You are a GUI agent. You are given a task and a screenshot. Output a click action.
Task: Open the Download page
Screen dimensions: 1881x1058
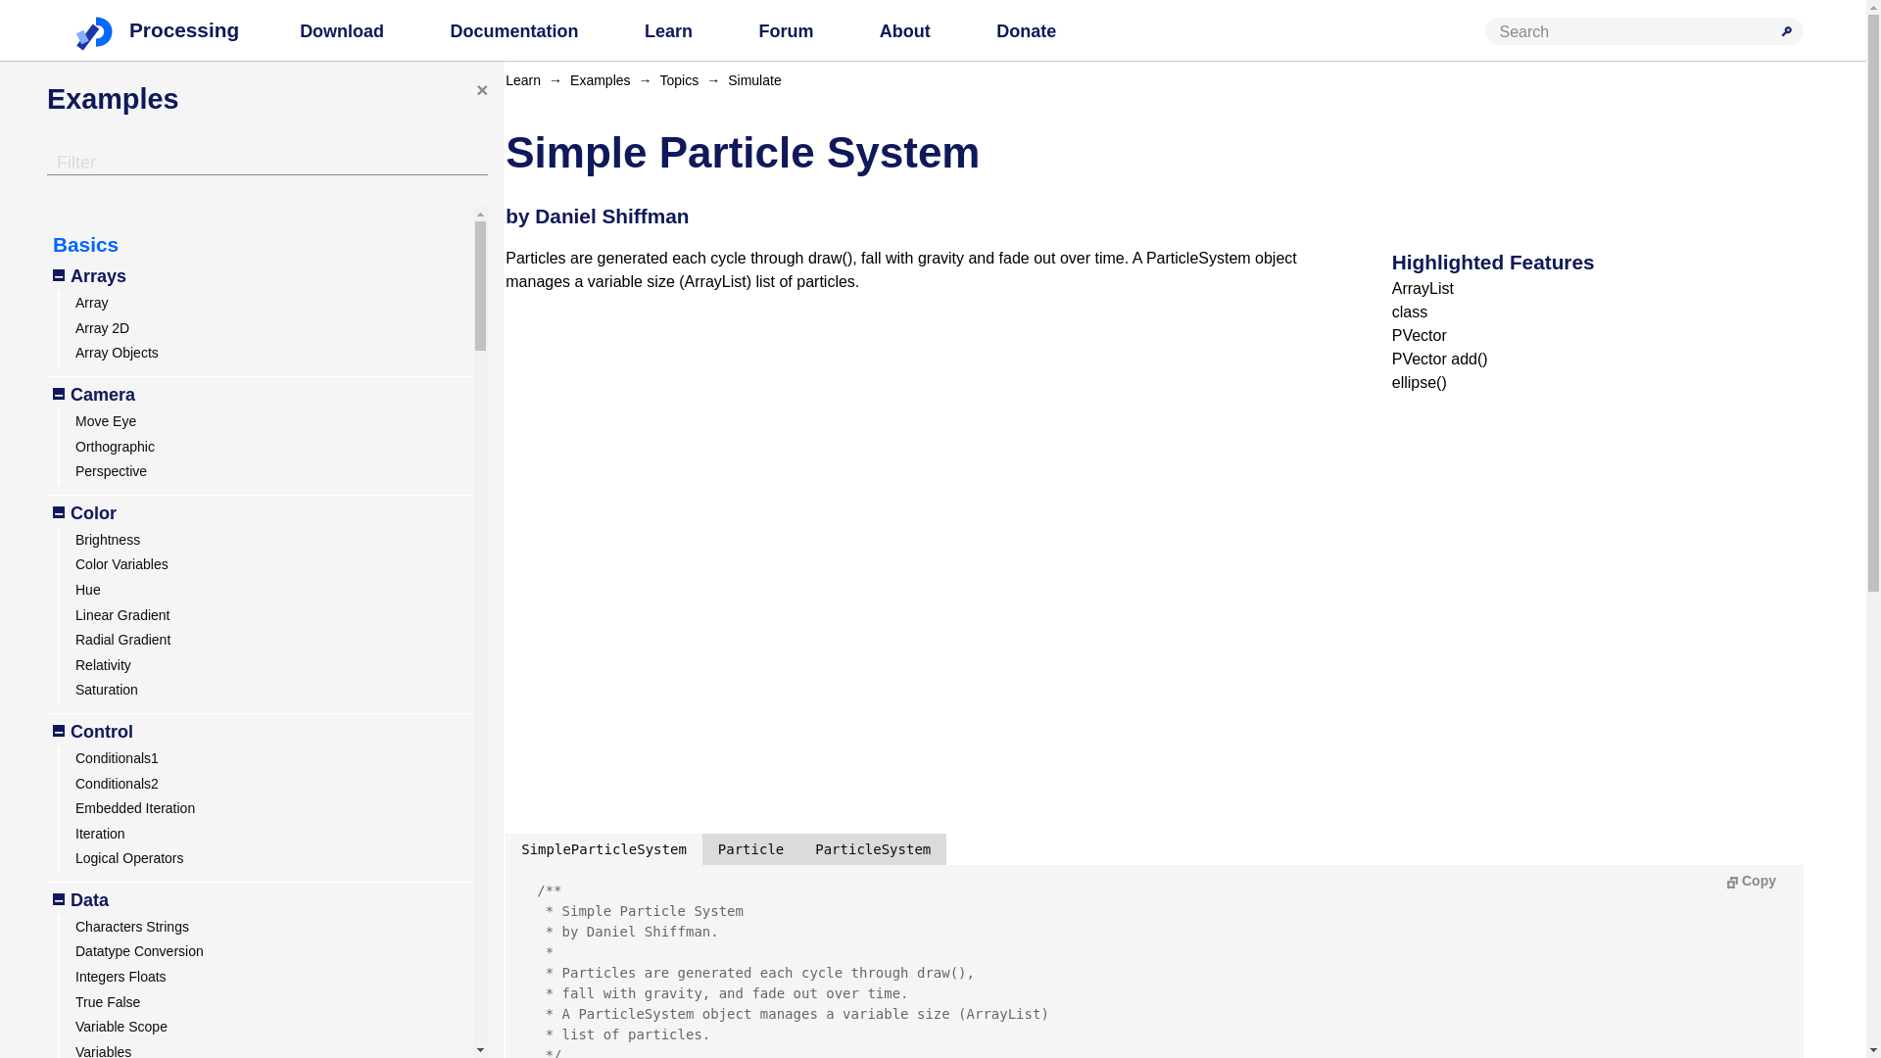341,31
